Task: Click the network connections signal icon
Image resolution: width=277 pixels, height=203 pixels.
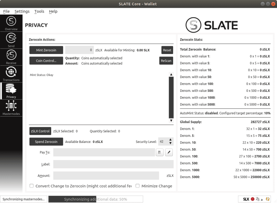Action: point(262,200)
